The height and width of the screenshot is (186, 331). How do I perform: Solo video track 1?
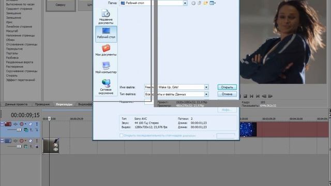(37, 124)
